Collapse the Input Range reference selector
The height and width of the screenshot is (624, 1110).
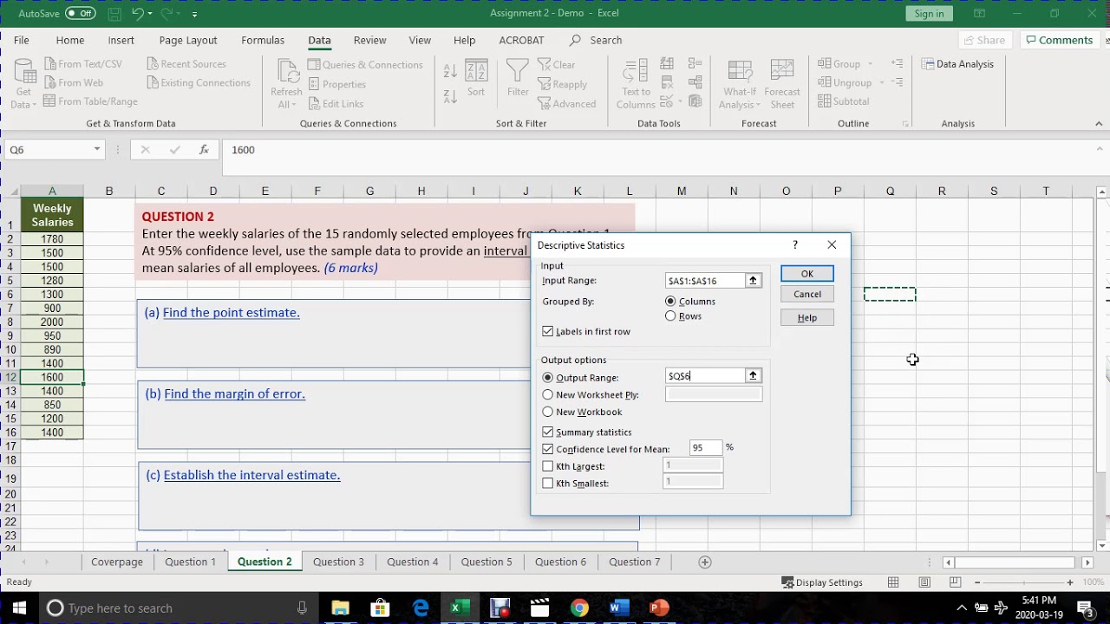coord(753,280)
